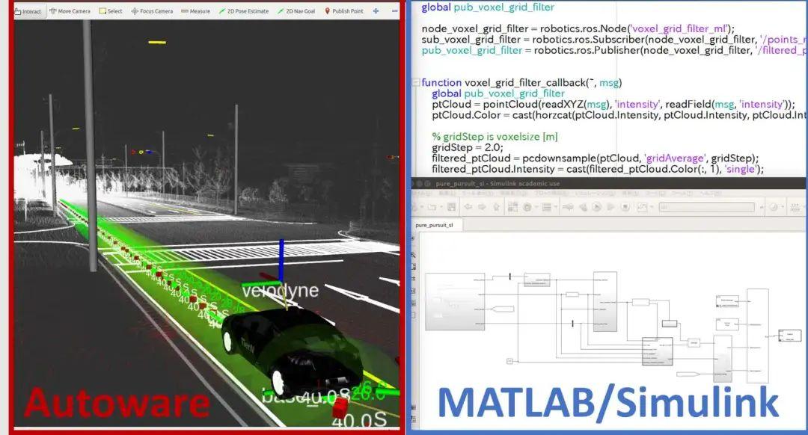Open the dropdown beside the Open file icon
Viewport: 808px width, 435px height.
[441, 208]
